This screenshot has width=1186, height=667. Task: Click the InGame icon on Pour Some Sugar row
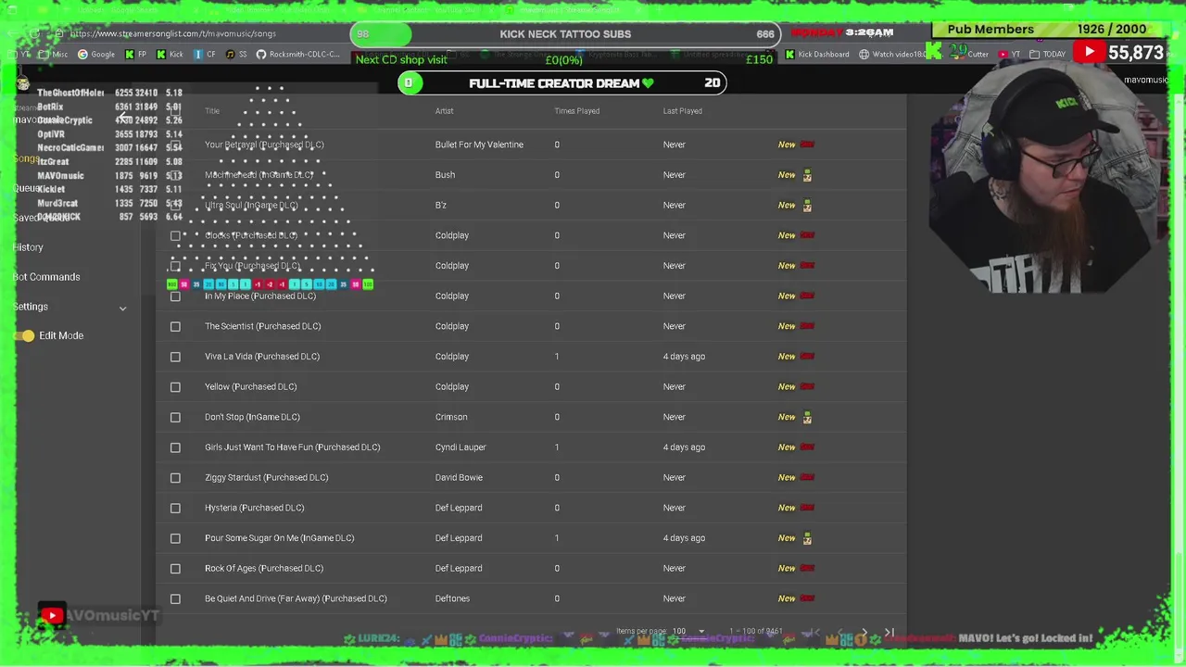(x=807, y=538)
